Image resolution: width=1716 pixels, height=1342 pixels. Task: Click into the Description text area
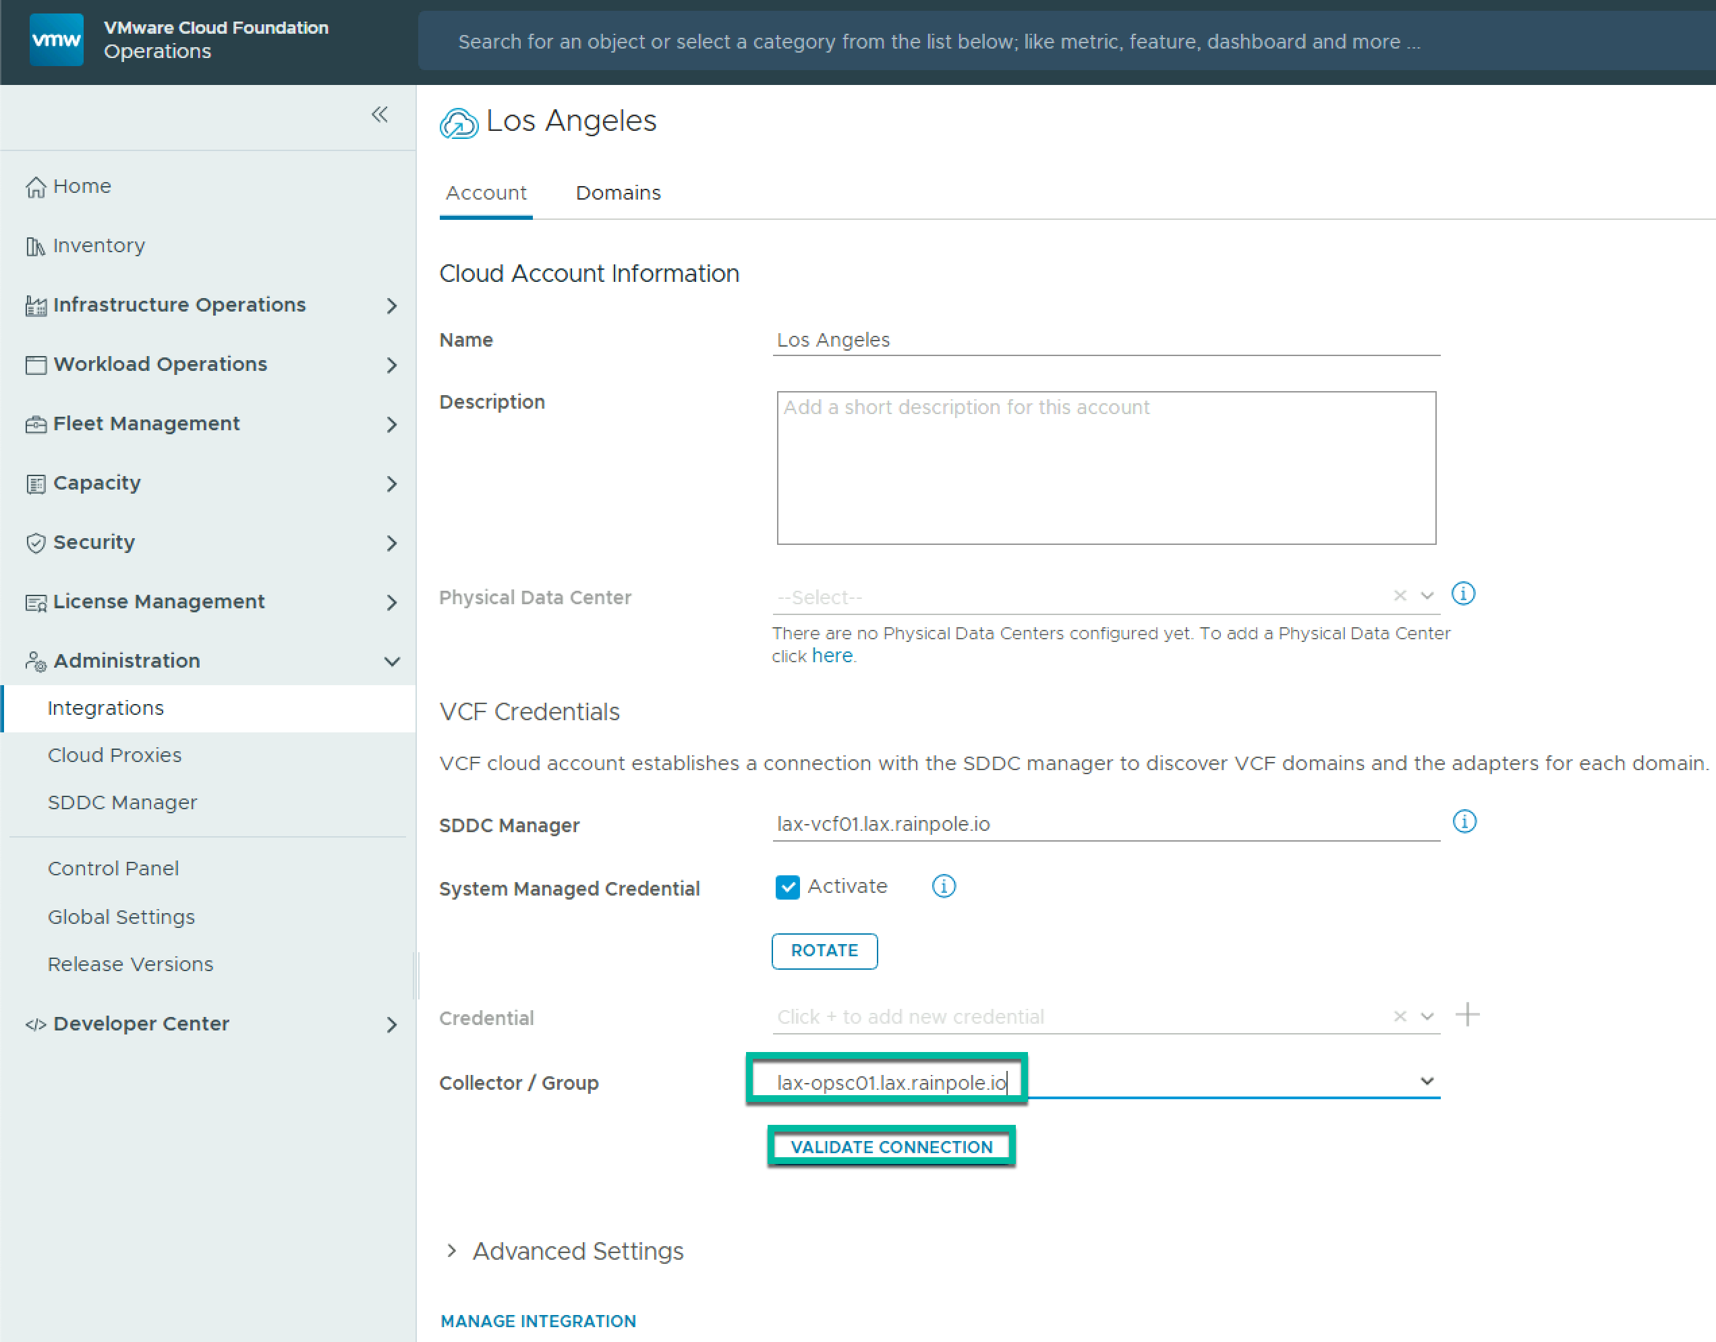1106,467
